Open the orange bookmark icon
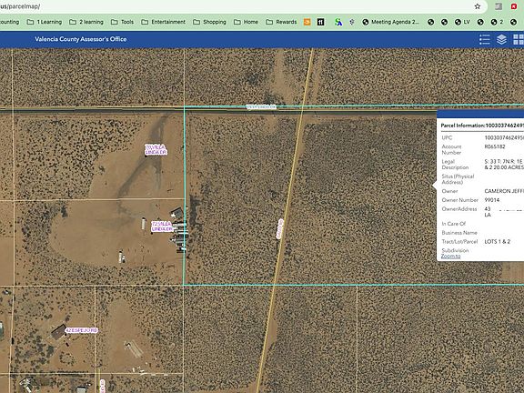Screen dimensions: 524x393 point(307,22)
